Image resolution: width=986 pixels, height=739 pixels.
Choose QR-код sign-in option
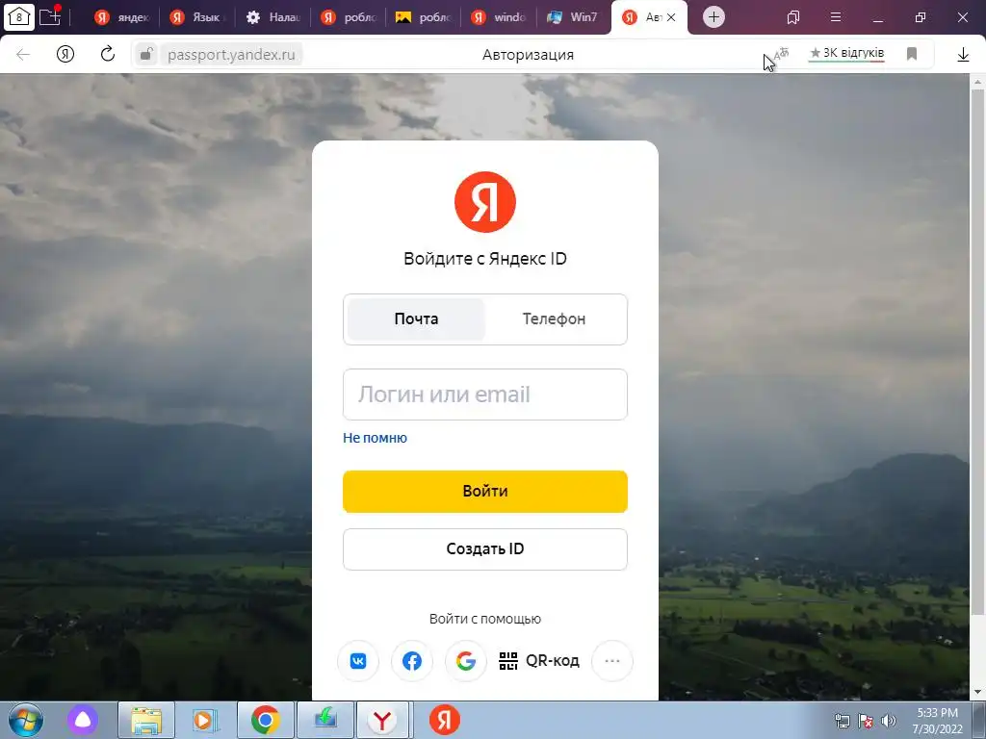pyautogui.click(x=539, y=661)
